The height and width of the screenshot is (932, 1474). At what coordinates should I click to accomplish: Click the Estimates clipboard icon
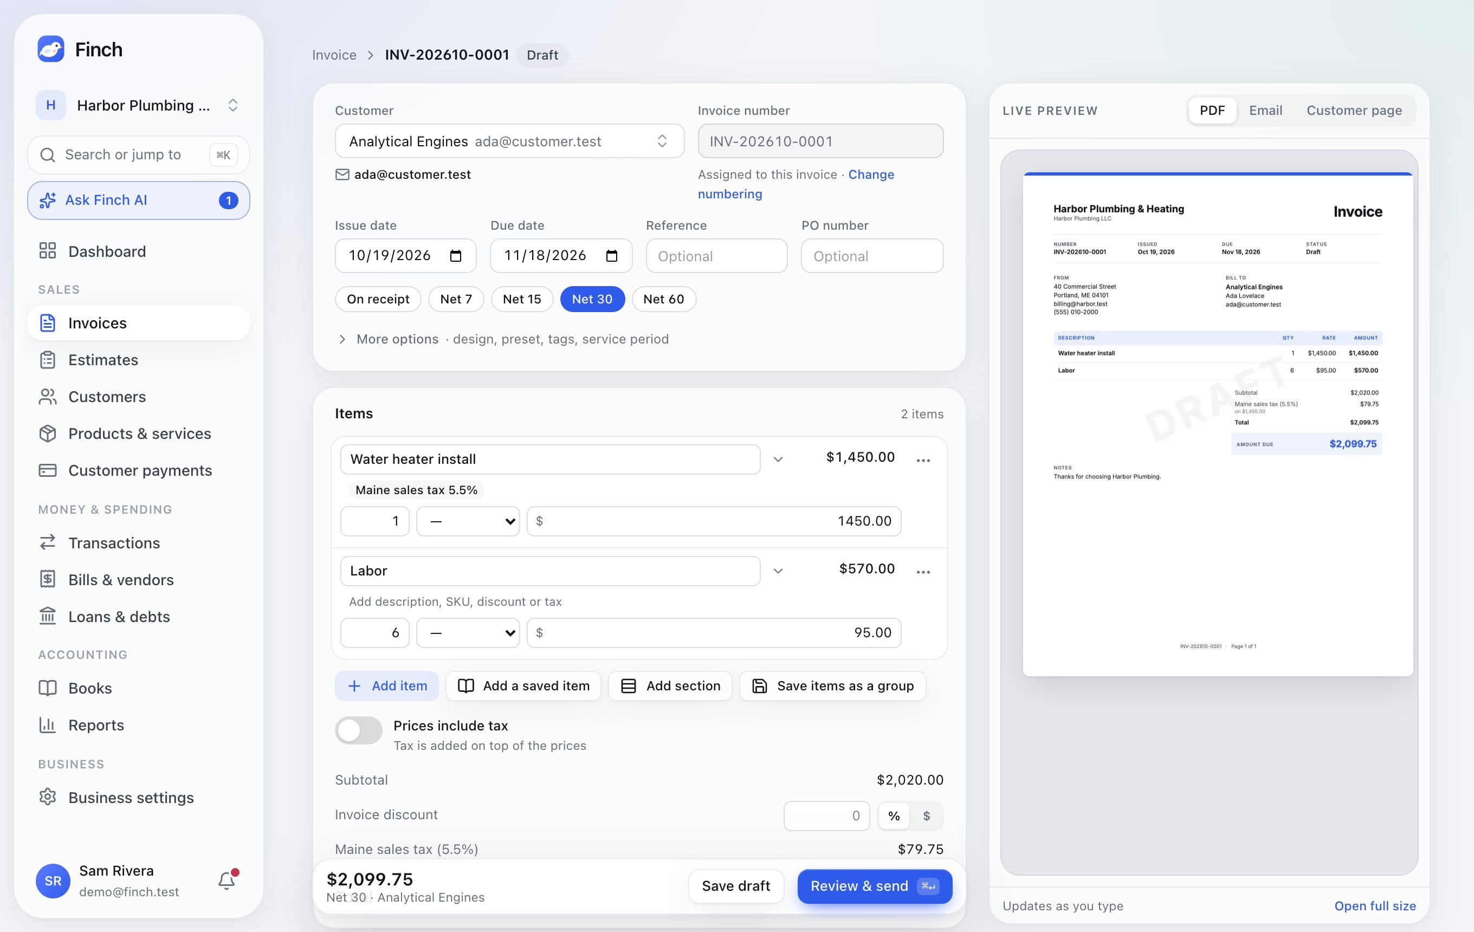click(x=48, y=360)
